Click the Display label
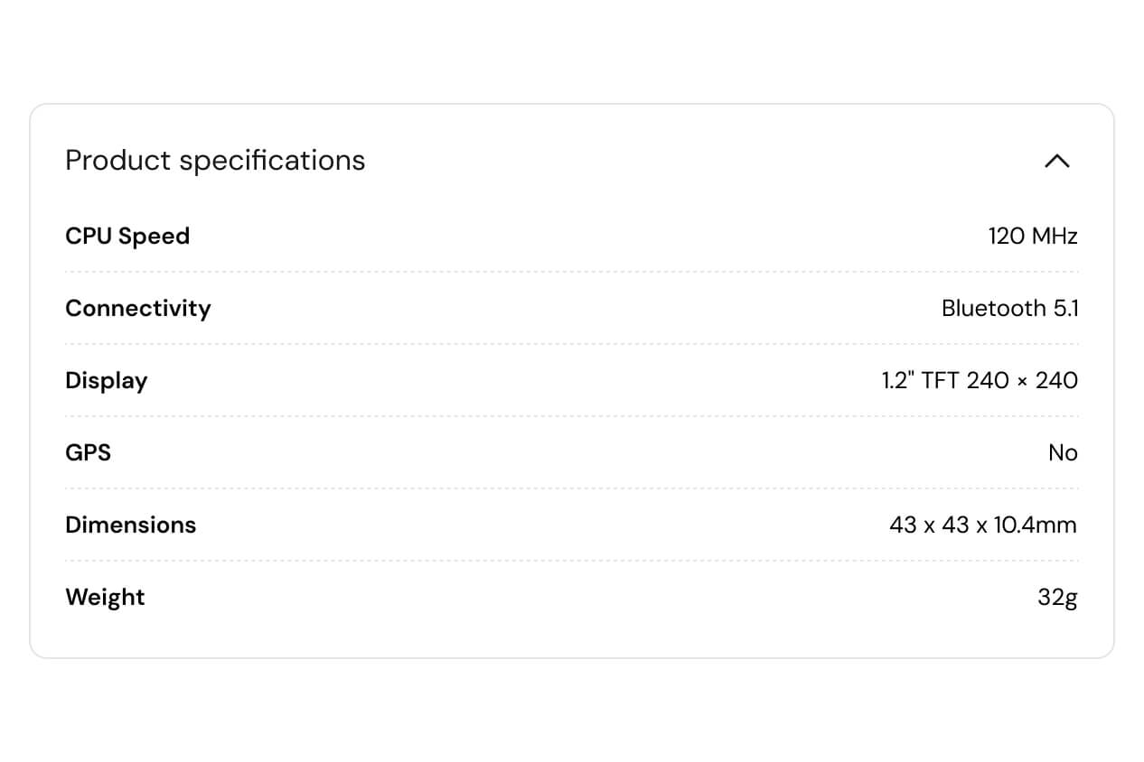 coord(106,381)
